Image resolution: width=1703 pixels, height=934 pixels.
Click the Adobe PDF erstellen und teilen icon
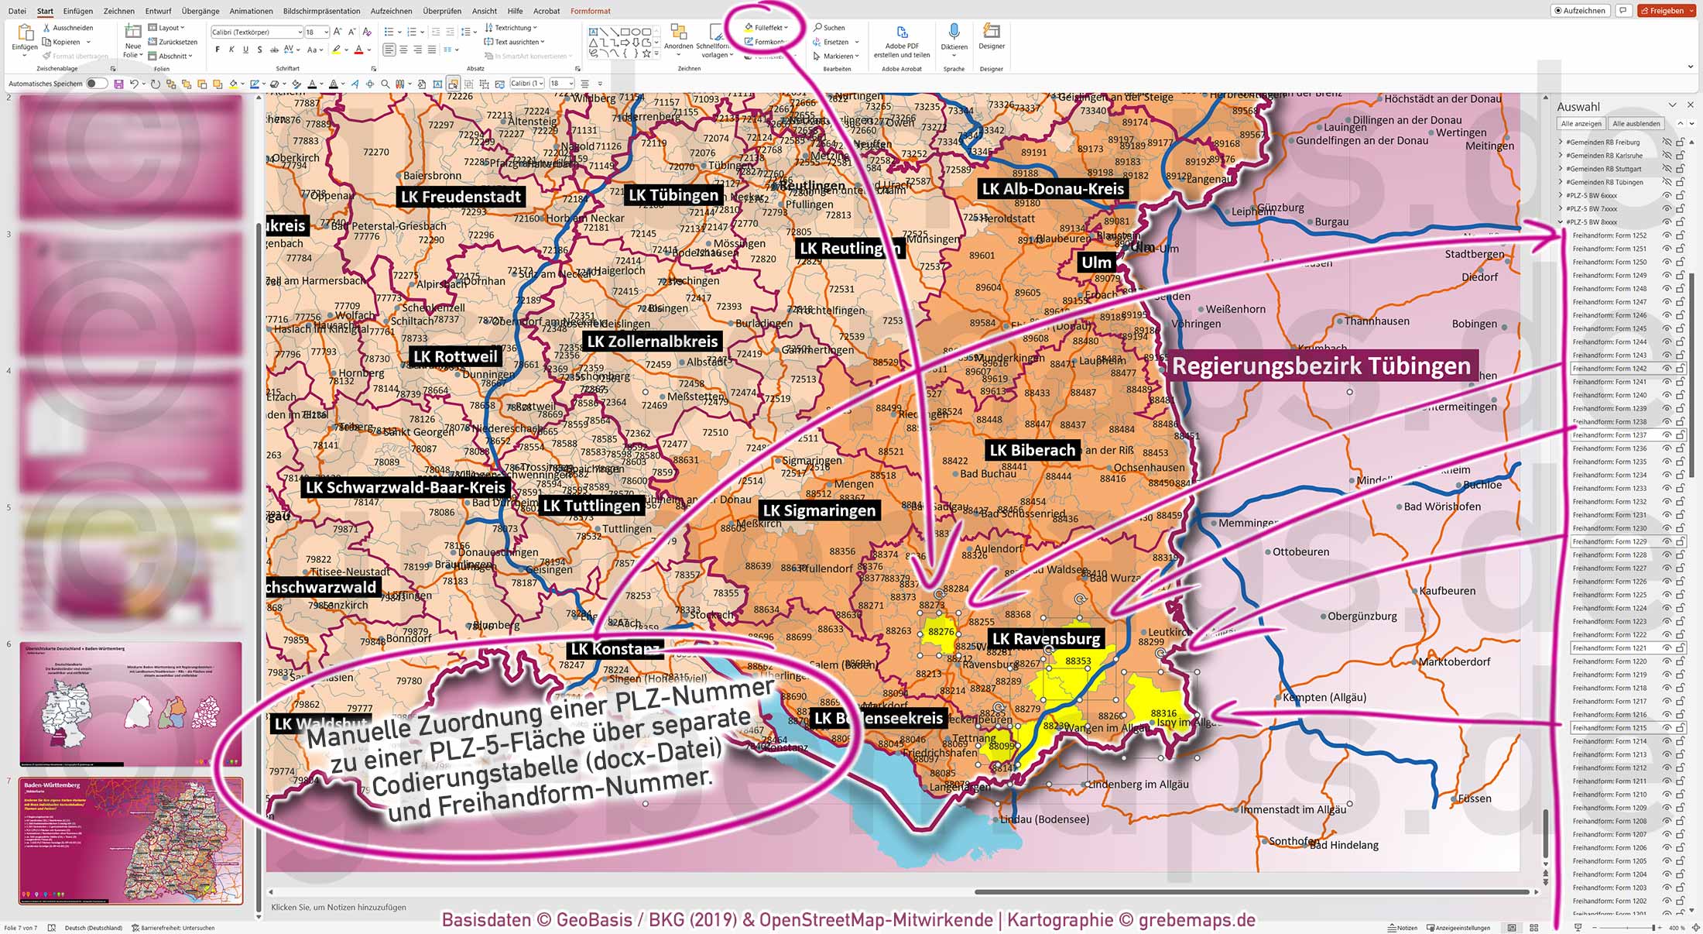pyautogui.click(x=901, y=33)
